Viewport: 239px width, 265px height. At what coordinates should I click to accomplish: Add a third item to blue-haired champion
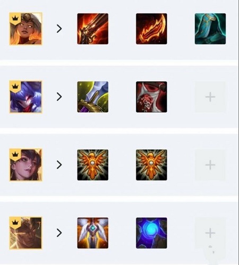[x=210, y=97]
